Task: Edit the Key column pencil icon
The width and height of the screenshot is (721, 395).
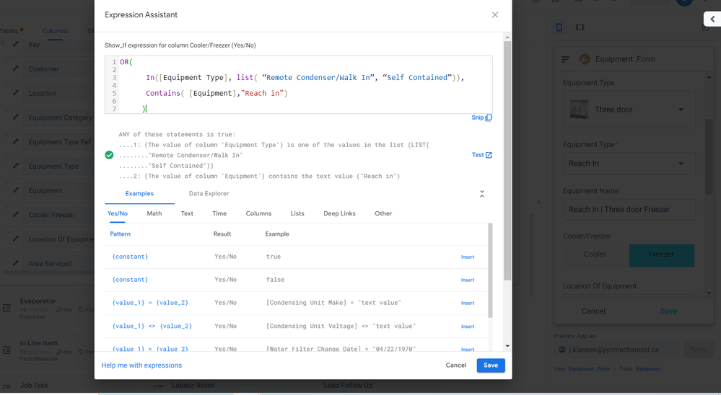Action: point(16,44)
